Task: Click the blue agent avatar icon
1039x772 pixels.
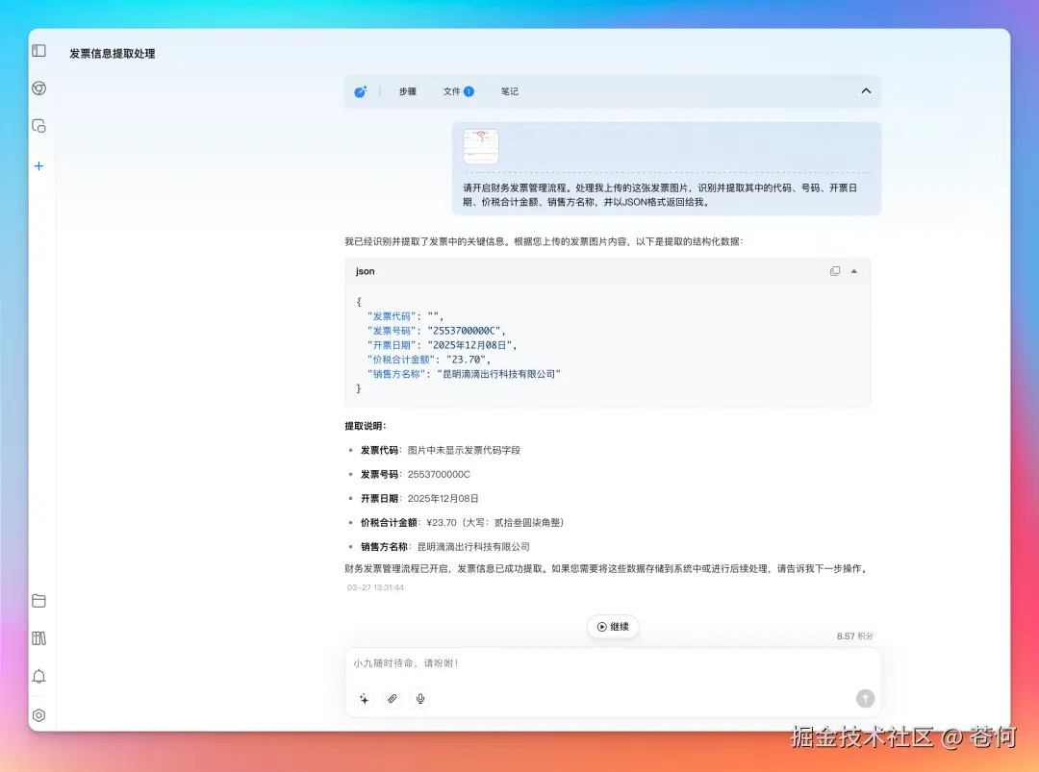Action: tap(360, 91)
